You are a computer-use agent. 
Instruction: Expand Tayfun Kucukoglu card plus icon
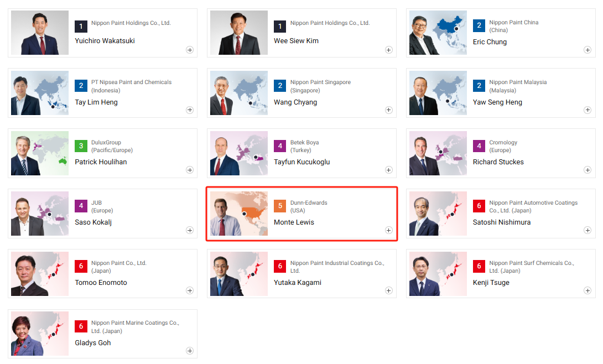coord(389,170)
